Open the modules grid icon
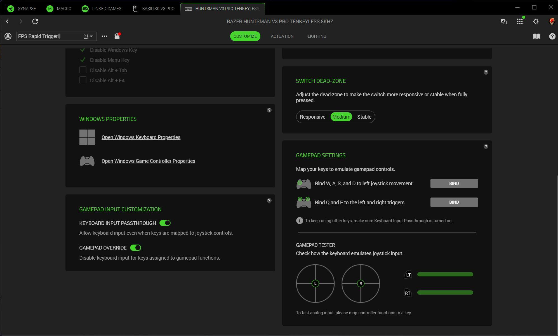 pos(519,22)
